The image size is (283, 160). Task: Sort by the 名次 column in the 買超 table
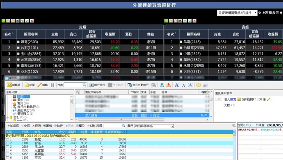pos(9,34)
